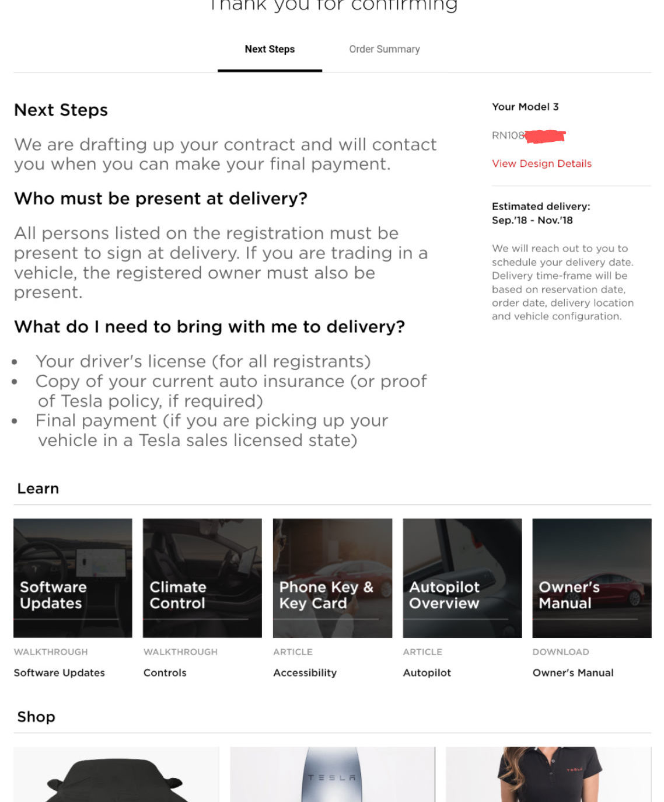Viewport: 664px width, 802px height.
Task: Click the Owner's Manual caption link
Action: [x=573, y=672]
